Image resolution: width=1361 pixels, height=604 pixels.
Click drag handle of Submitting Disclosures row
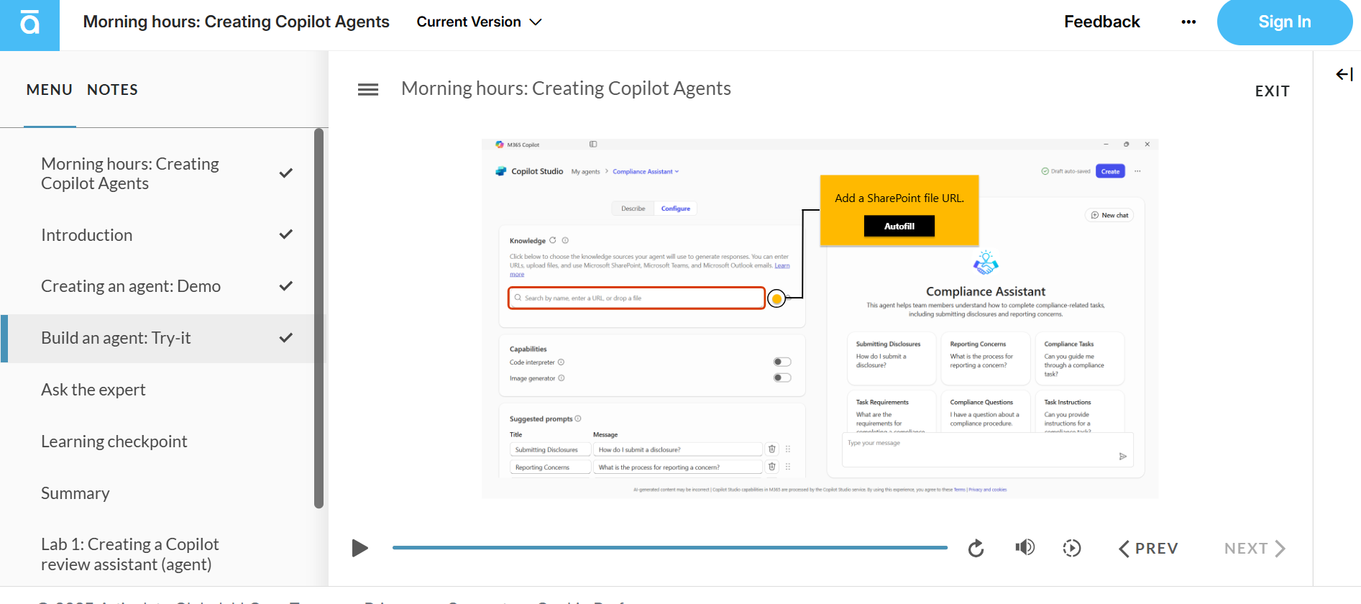pos(788,449)
